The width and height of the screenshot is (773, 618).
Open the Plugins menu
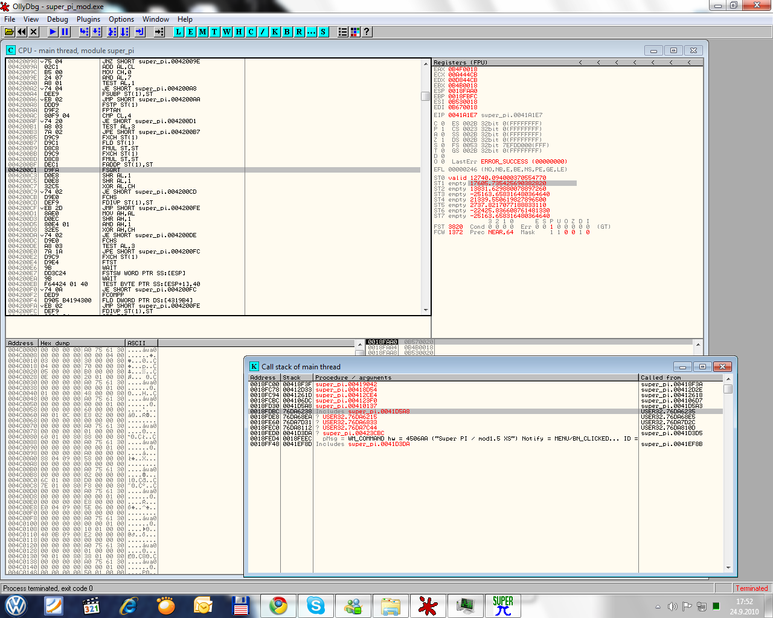88,19
